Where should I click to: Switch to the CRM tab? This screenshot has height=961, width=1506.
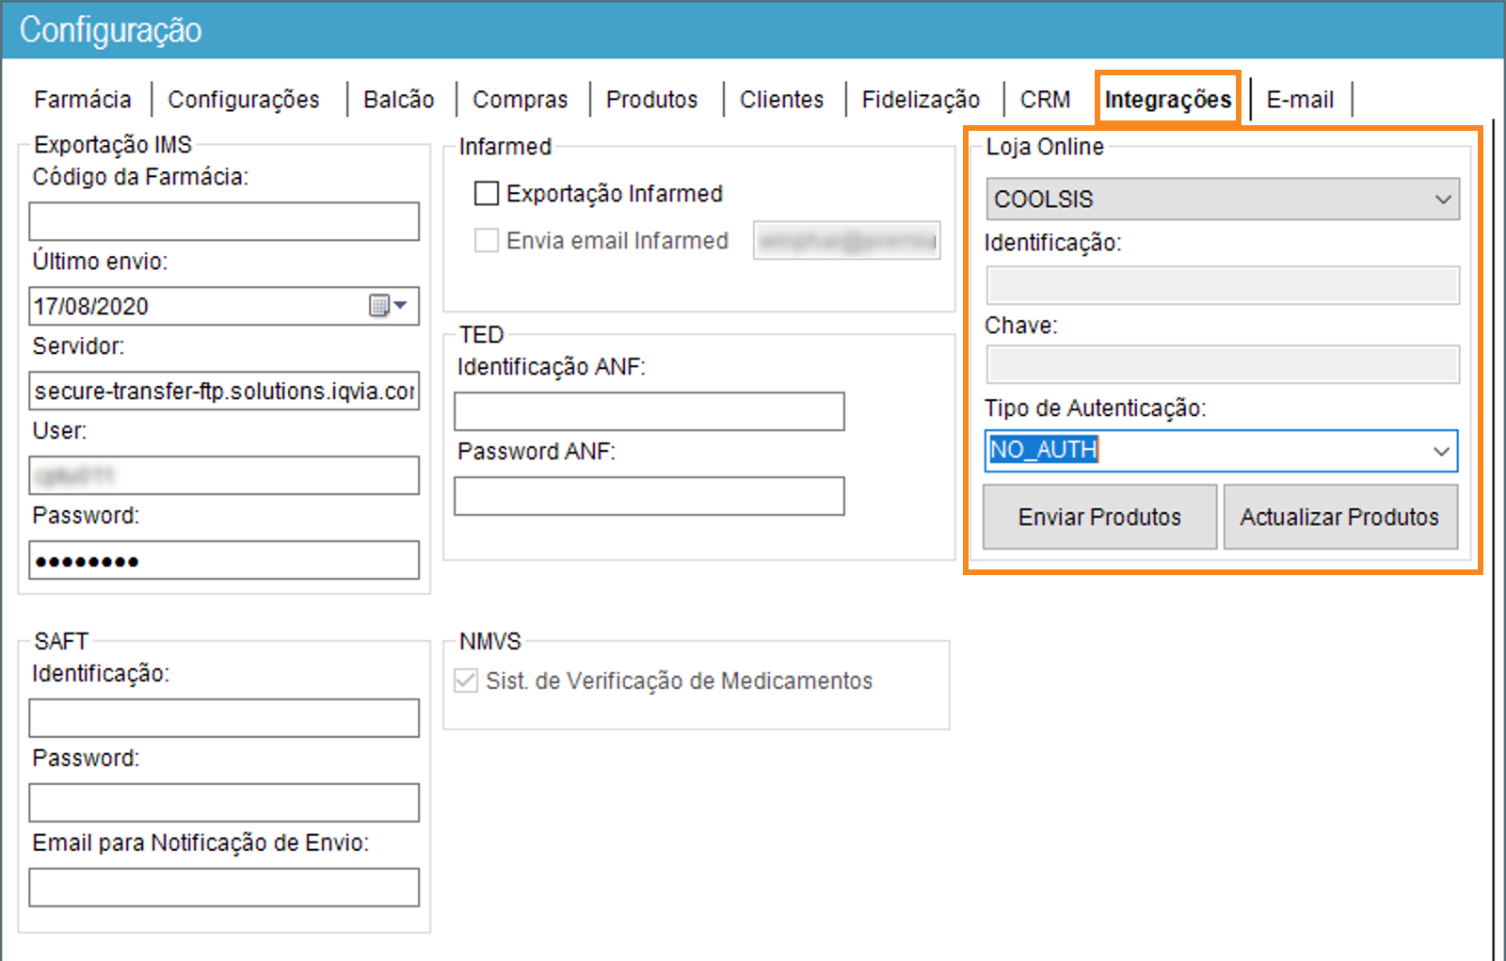(1045, 100)
